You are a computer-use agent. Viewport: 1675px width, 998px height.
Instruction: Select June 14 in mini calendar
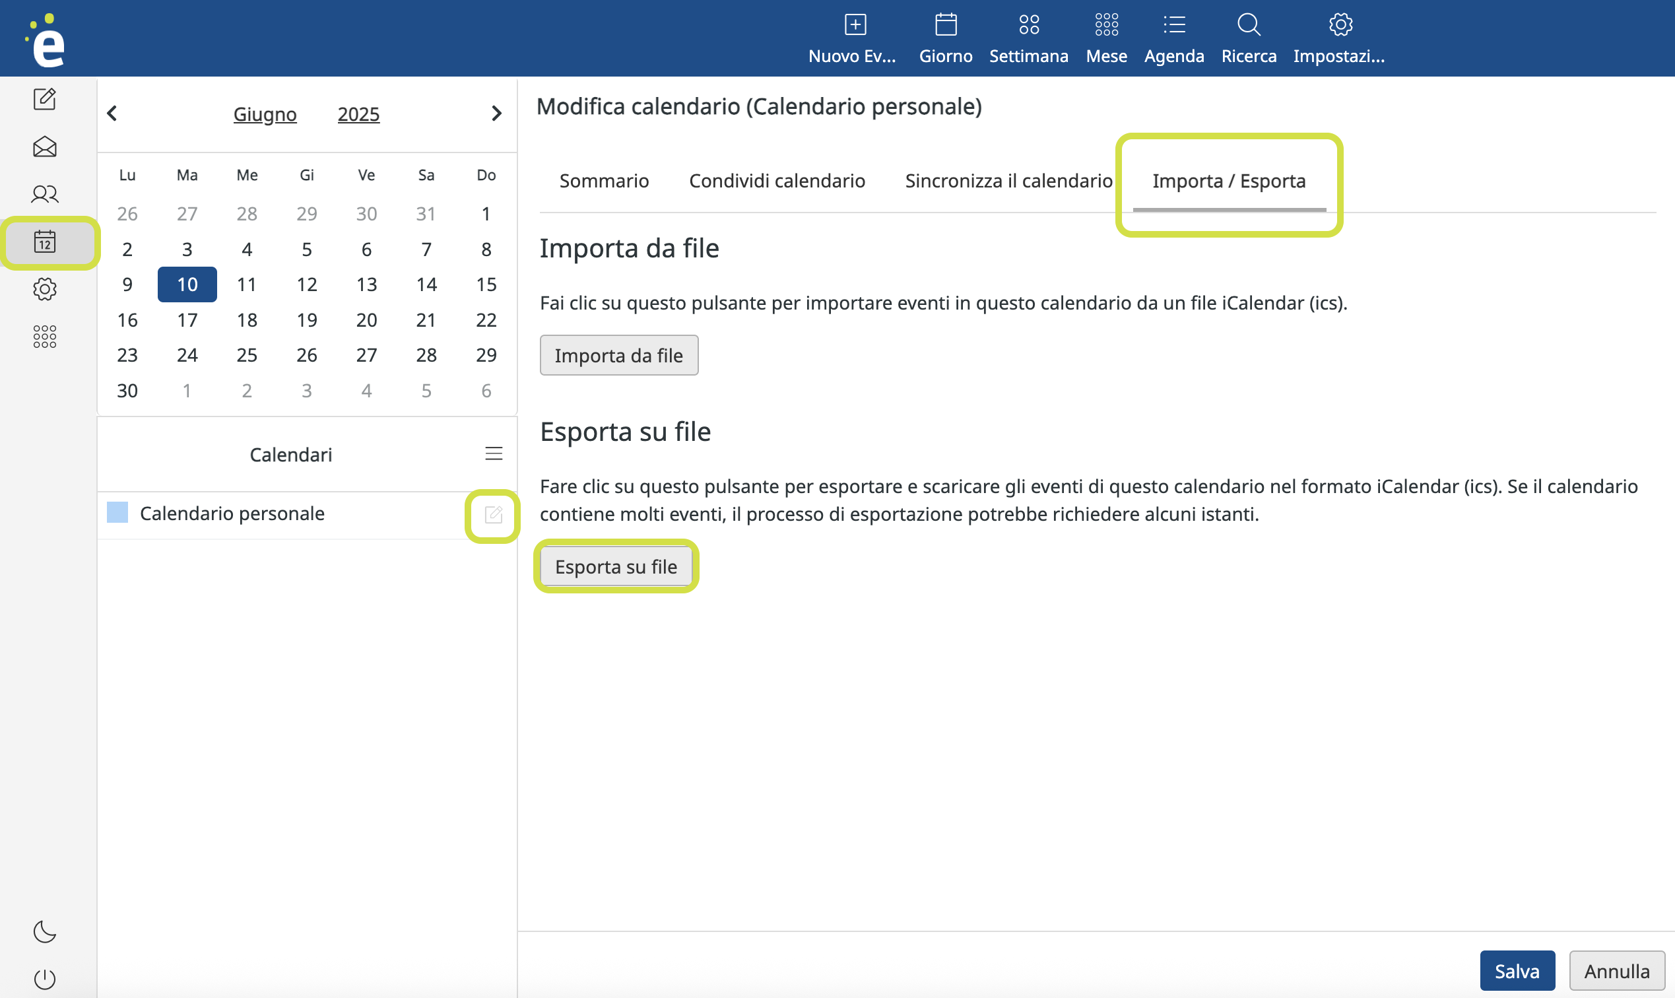426,284
